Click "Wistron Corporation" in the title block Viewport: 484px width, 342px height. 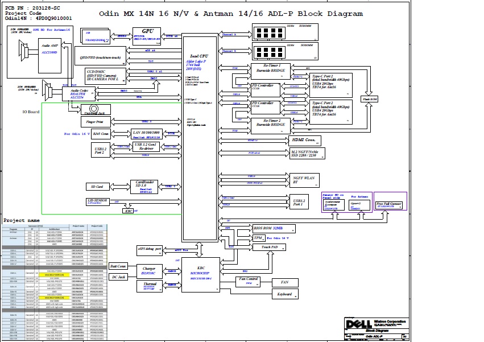(x=390, y=322)
